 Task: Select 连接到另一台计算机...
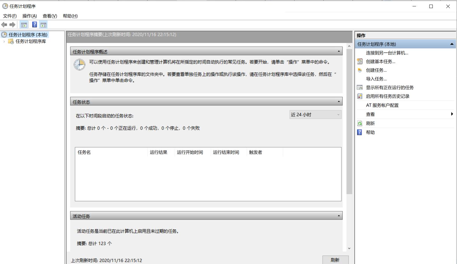(387, 53)
